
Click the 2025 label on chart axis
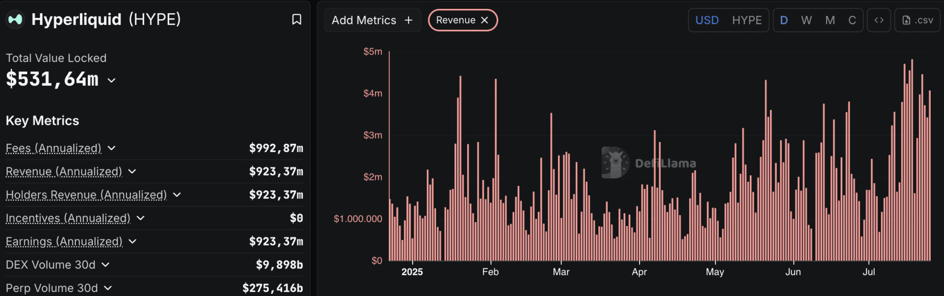412,272
